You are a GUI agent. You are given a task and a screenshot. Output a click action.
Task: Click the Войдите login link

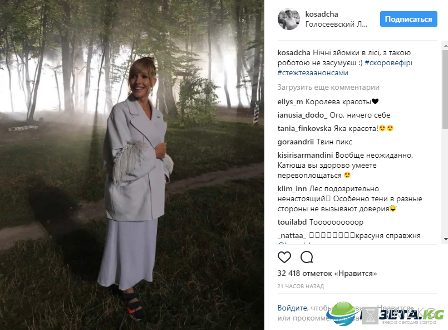[292, 308]
